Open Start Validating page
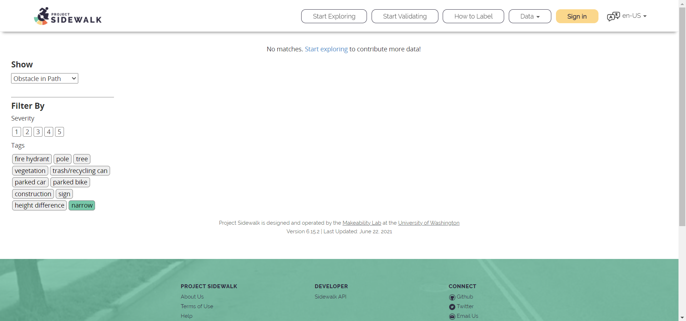 coord(405,16)
